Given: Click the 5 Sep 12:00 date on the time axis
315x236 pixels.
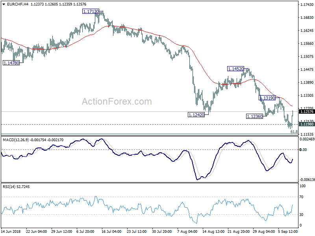Looking at the screenshot, I should (x=288, y=231).
